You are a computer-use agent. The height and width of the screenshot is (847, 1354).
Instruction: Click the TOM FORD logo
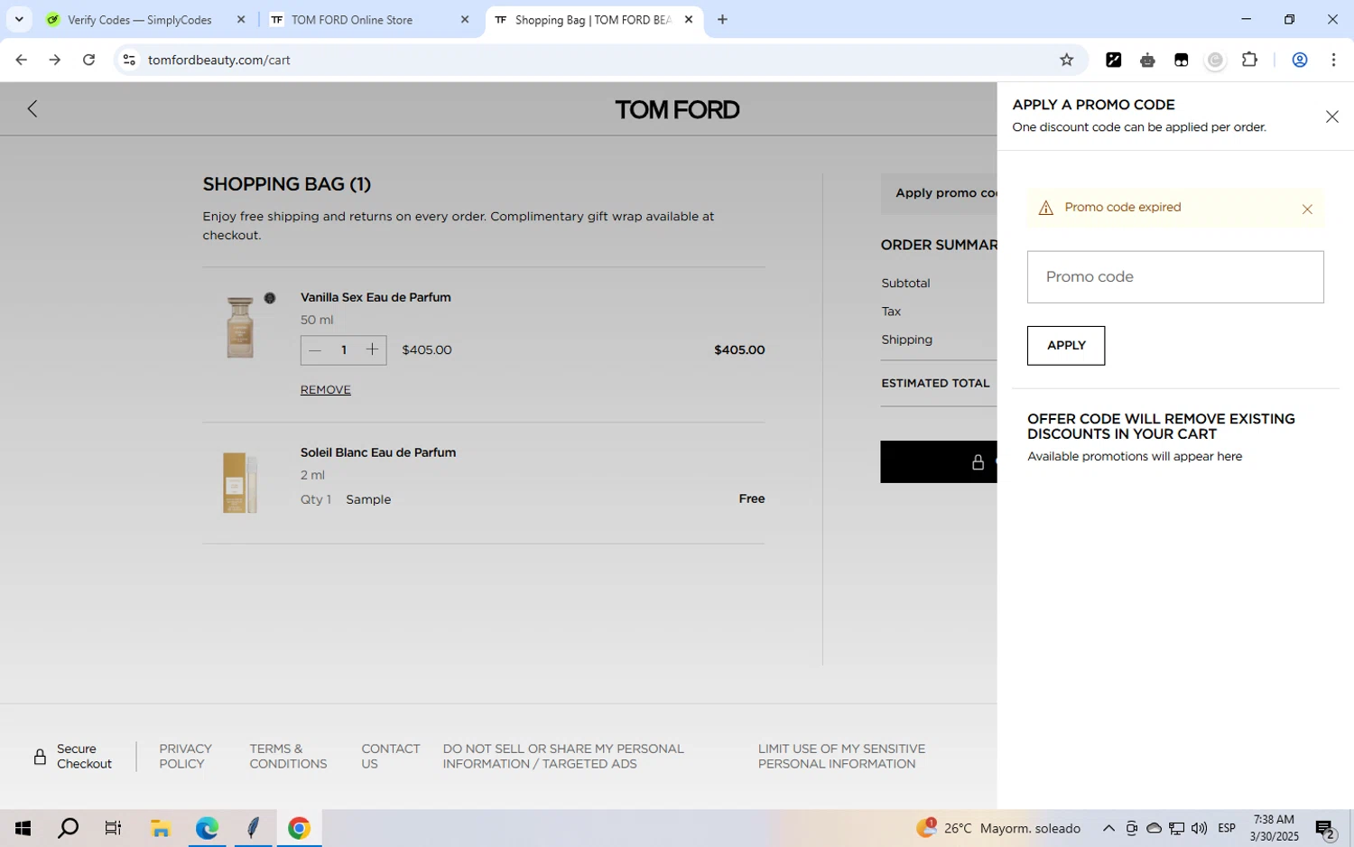677,110
